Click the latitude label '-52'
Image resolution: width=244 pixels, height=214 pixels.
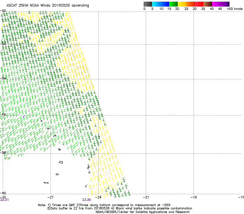pos(3,44)
